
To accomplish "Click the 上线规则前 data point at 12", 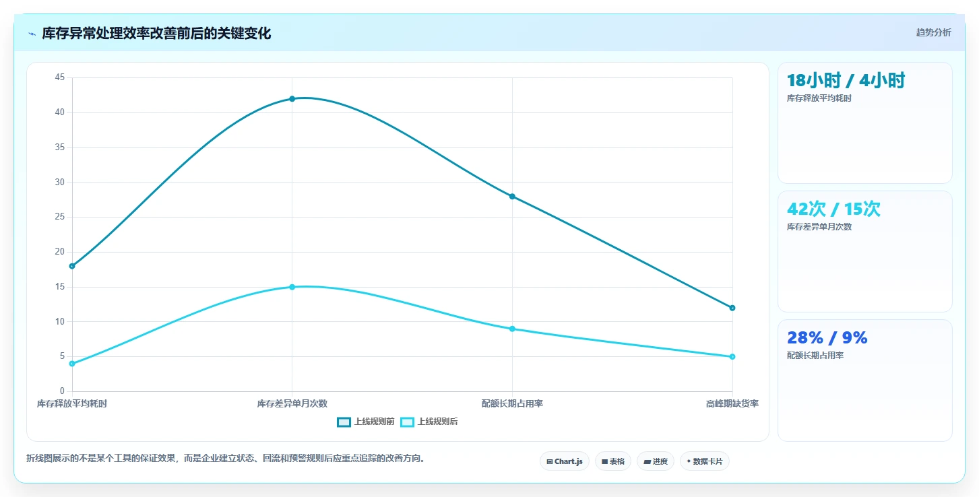I will (732, 308).
